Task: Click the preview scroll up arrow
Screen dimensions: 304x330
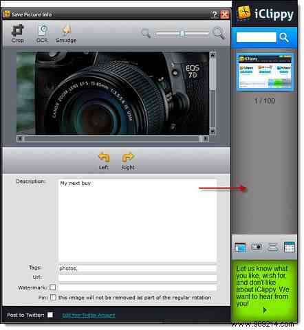Action: [x=213, y=55]
